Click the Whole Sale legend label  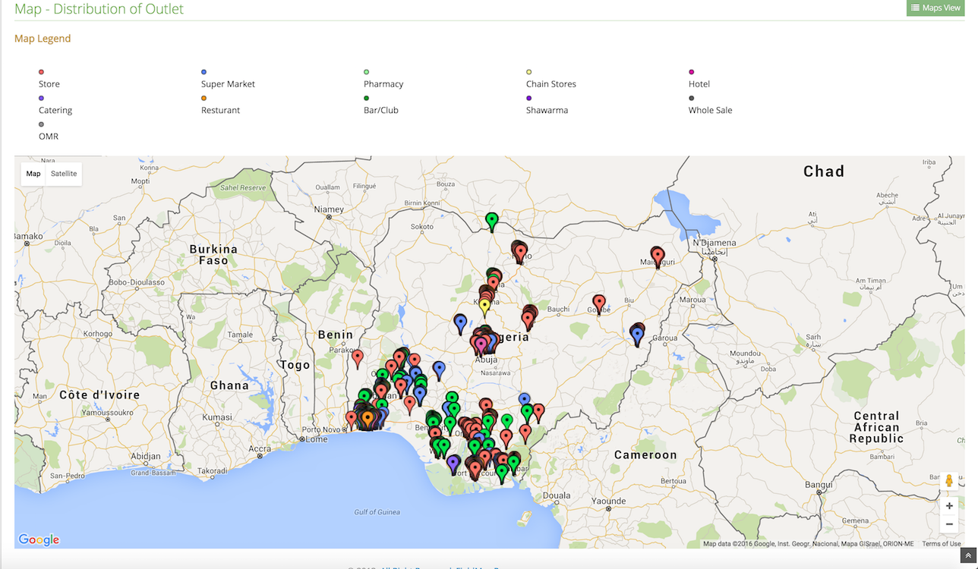pyautogui.click(x=711, y=110)
